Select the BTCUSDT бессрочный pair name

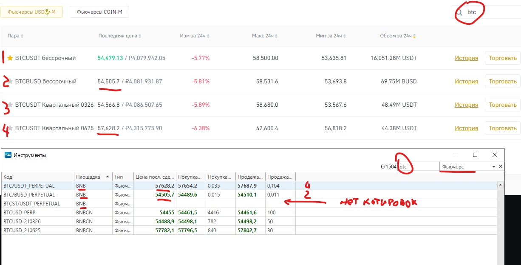point(45,58)
